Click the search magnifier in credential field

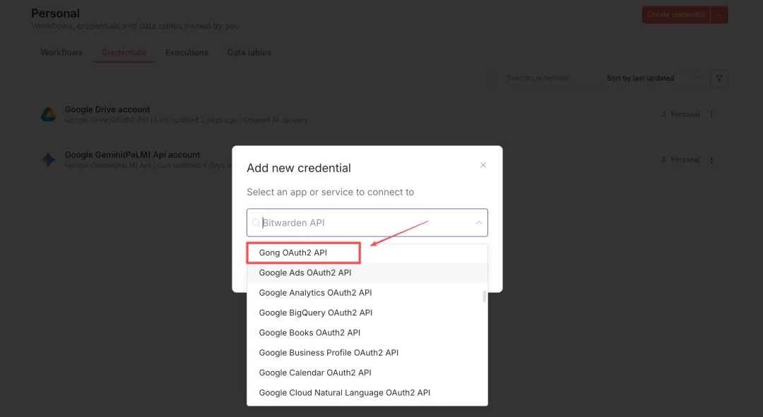[x=256, y=223]
